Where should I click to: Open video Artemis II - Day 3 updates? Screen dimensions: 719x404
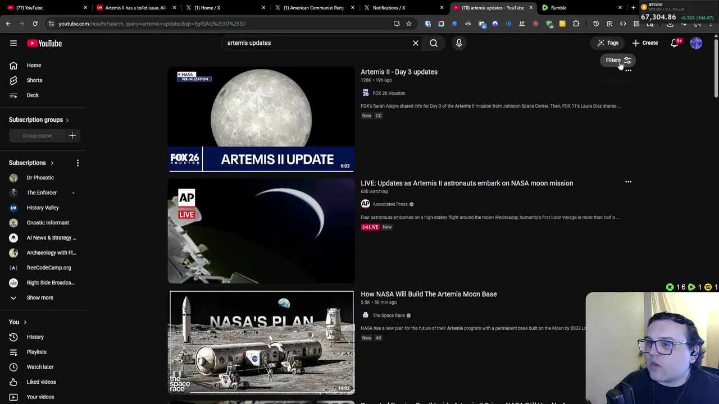(399, 72)
